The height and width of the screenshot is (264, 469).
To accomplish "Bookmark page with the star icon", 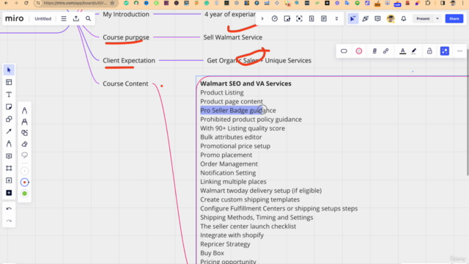I will coord(112,3).
